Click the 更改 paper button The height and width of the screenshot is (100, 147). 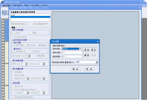94,50
